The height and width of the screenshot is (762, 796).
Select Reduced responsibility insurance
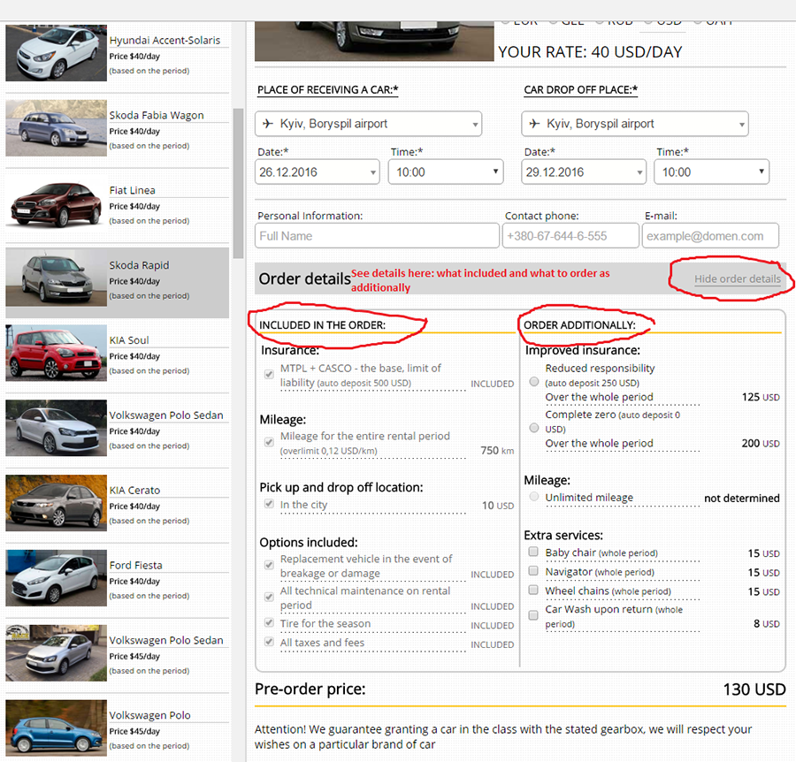(x=533, y=381)
